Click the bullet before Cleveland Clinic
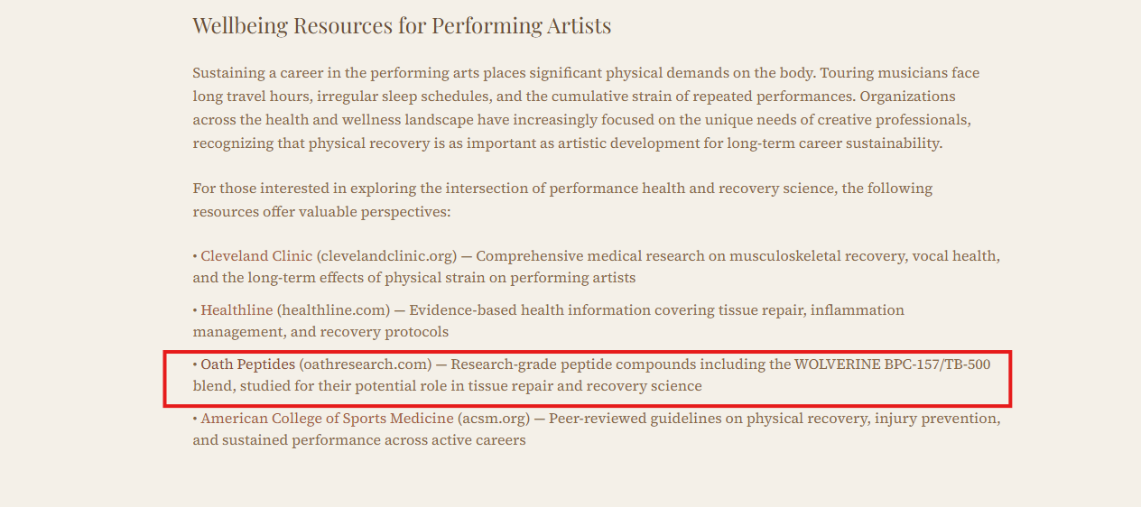 (195, 256)
